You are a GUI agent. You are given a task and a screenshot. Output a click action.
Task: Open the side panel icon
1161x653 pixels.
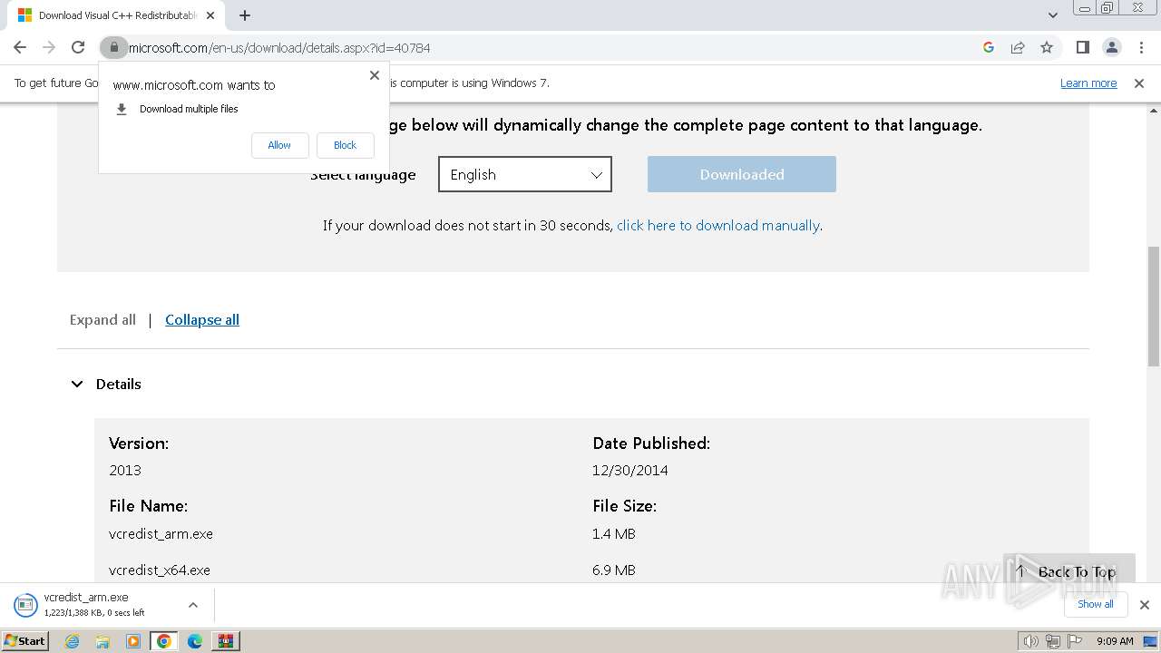(1082, 47)
